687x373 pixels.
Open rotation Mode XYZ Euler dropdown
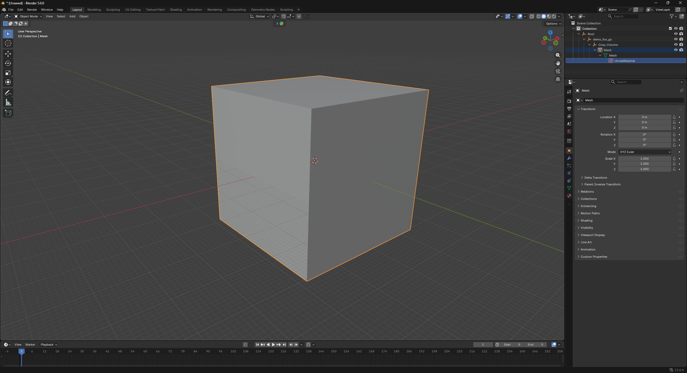[x=645, y=152]
